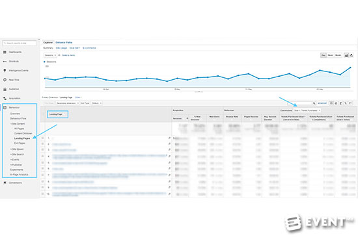Open row 9 landing page external link icon
358x237 pixels.
point(169,188)
